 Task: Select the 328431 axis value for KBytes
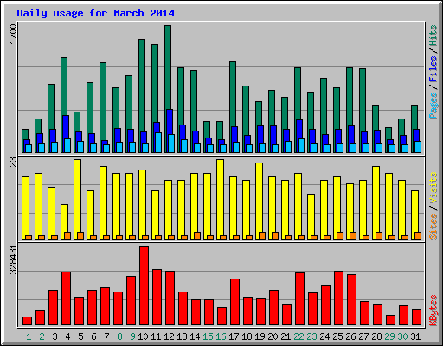coord(13,259)
